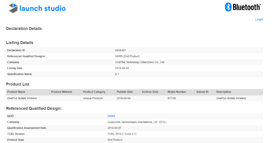Open the Login link
Screen dimensions: 272x143
click(259, 19)
